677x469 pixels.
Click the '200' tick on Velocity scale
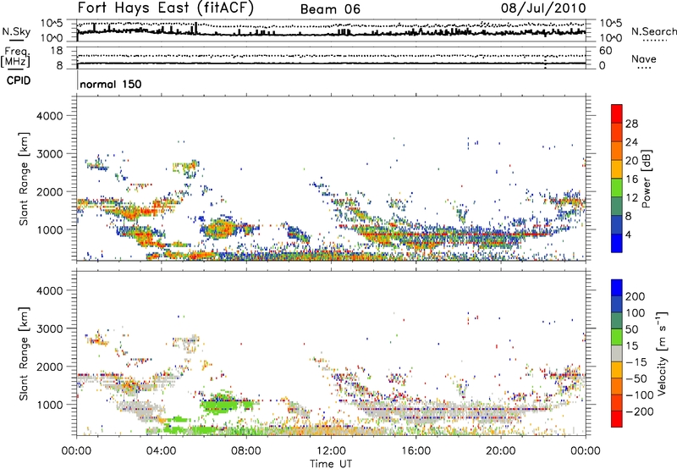636,296
